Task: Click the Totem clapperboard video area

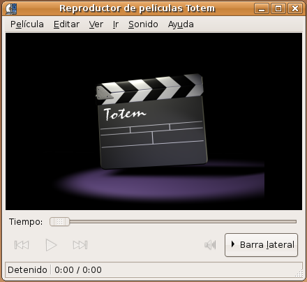Action: (153, 121)
